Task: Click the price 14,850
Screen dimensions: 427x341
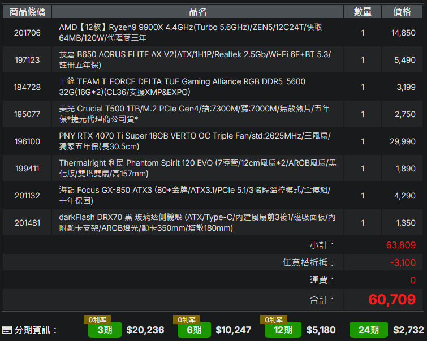Action: (x=403, y=33)
